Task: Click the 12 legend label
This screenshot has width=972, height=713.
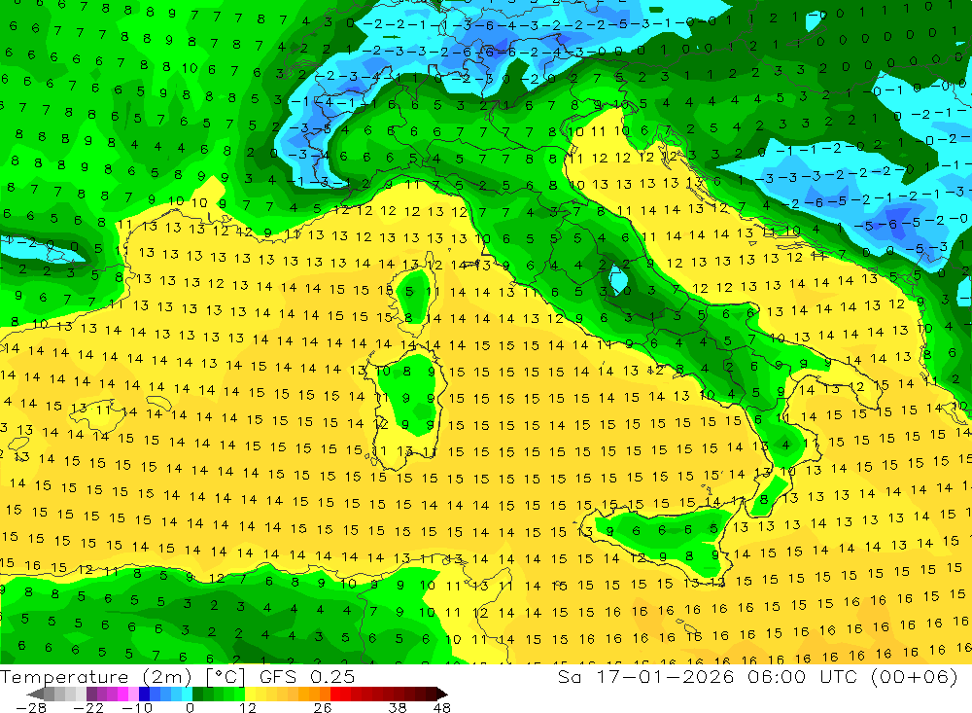Action: pos(247,707)
